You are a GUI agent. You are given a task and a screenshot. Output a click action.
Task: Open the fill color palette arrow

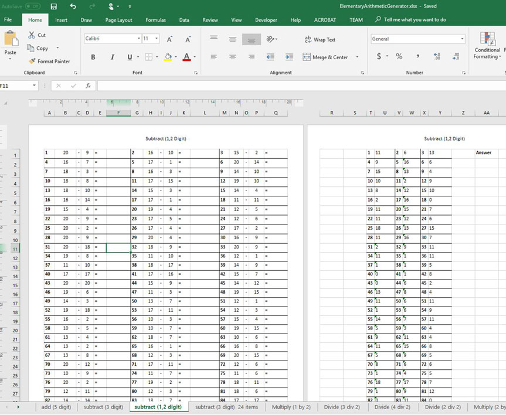click(x=176, y=57)
